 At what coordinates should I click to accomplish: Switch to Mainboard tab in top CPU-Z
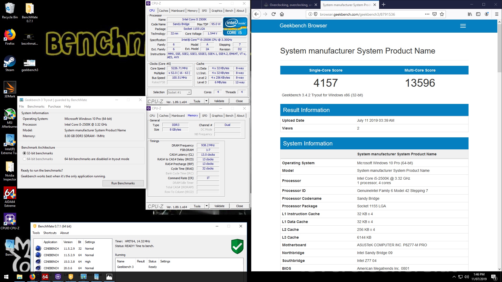click(x=178, y=11)
